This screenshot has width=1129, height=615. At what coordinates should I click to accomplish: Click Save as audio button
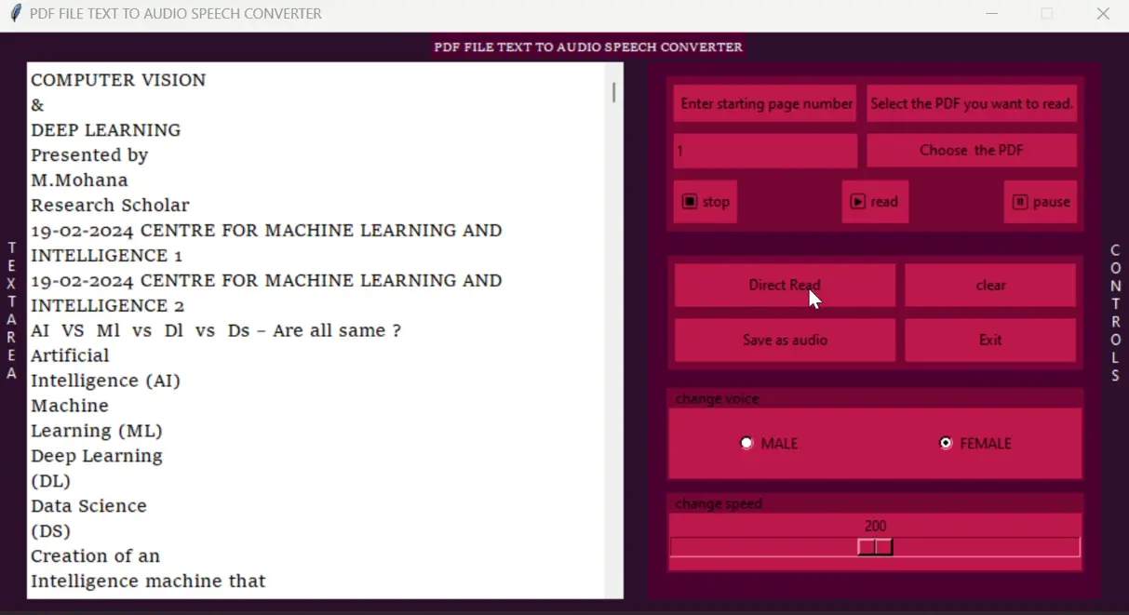[785, 341]
